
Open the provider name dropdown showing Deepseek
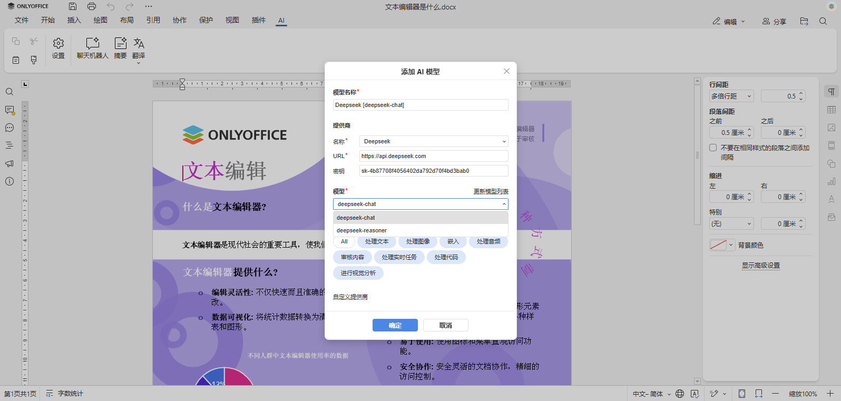[x=434, y=141]
